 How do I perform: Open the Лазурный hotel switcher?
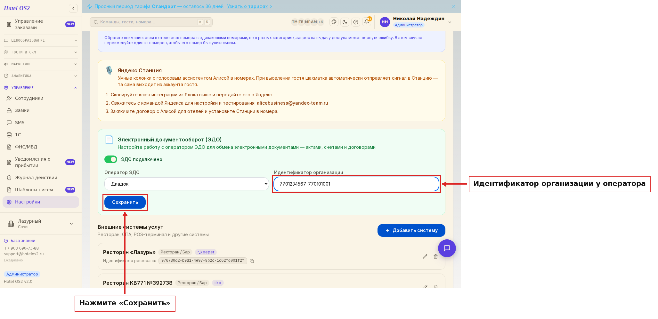(x=41, y=224)
